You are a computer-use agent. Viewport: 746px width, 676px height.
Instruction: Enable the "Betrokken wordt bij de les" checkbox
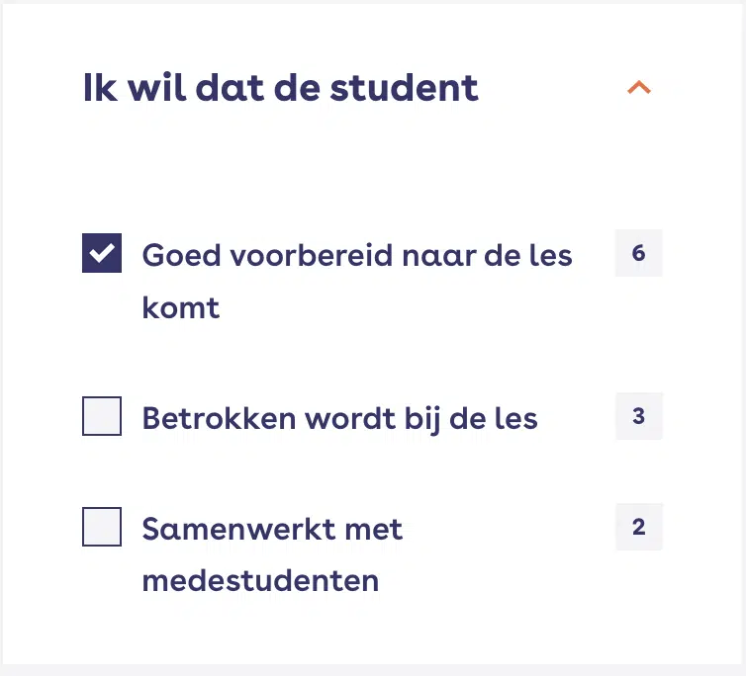[x=102, y=416]
